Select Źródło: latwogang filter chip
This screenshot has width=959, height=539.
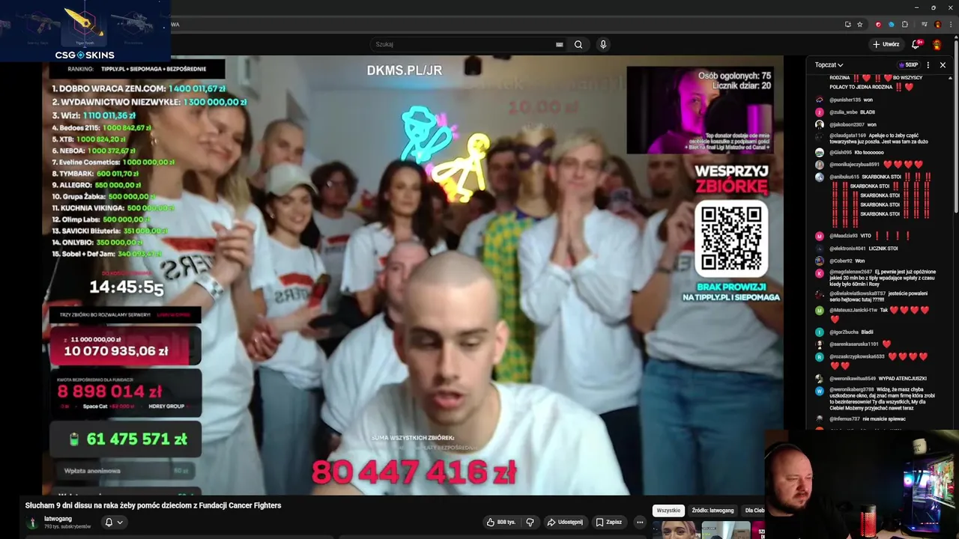click(713, 511)
